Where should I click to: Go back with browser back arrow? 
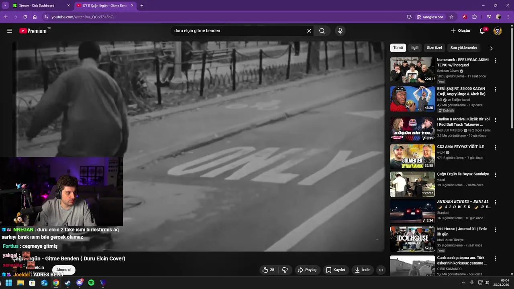pos(6,17)
